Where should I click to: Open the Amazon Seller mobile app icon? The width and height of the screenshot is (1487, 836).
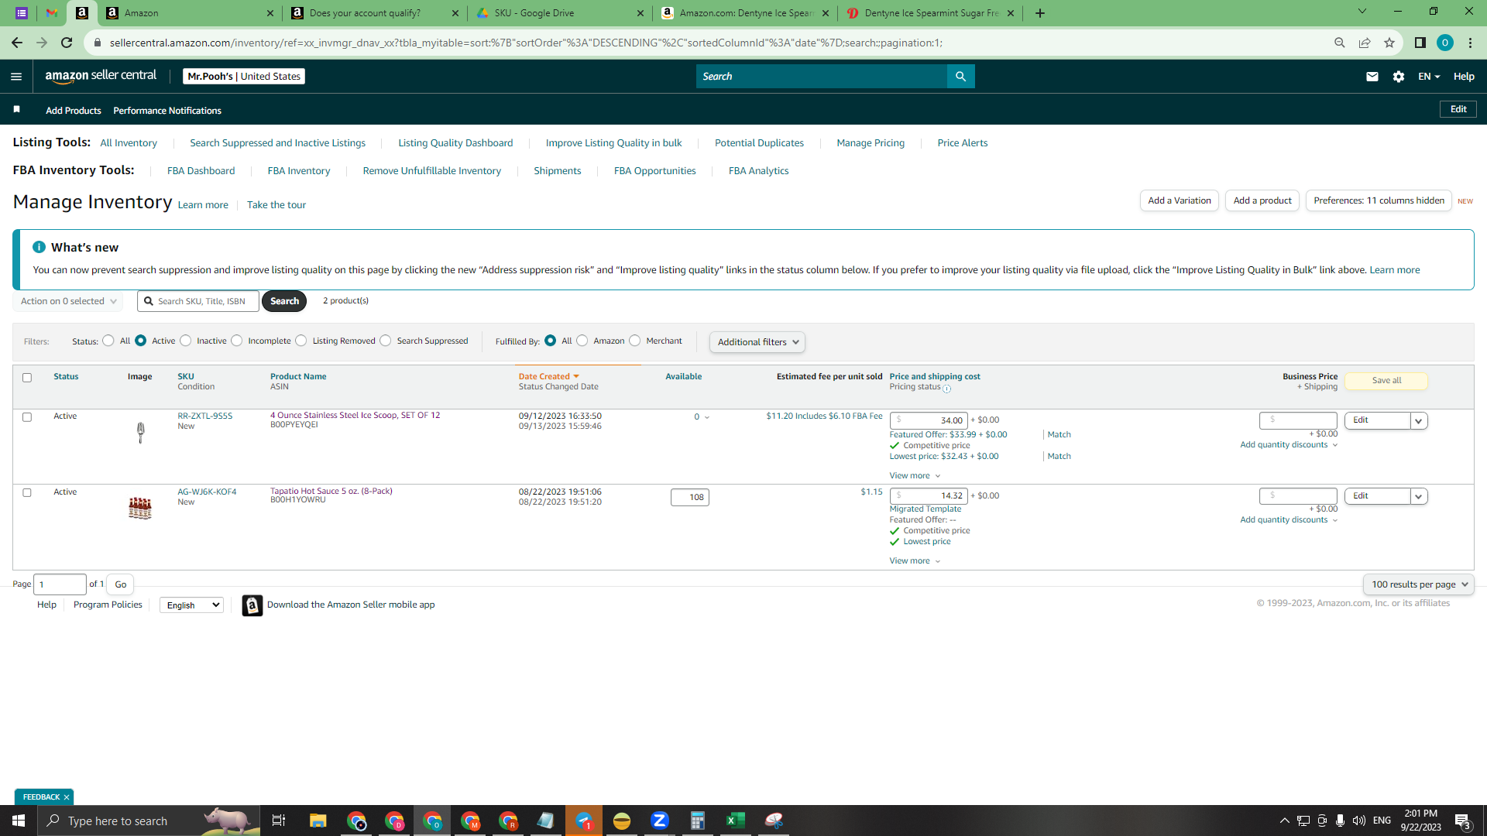coord(252,605)
